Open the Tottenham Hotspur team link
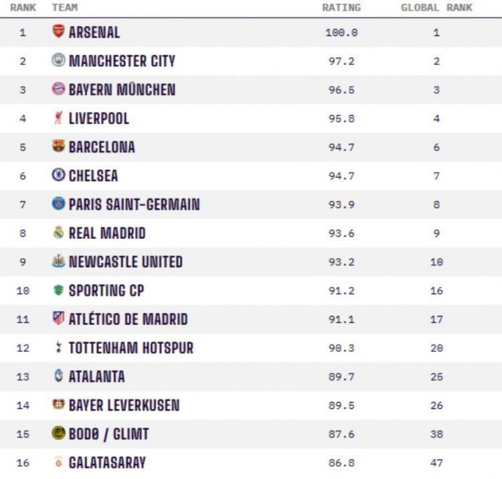The height and width of the screenshot is (479, 502). click(x=131, y=348)
